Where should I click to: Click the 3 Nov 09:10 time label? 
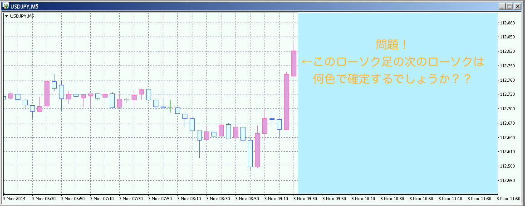(x=276, y=198)
